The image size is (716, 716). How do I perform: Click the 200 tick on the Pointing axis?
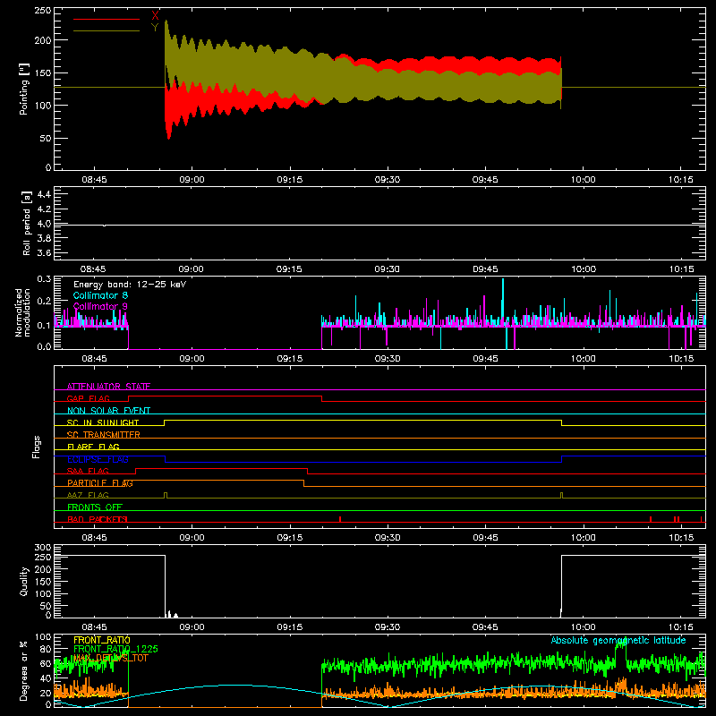tap(43, 40)
